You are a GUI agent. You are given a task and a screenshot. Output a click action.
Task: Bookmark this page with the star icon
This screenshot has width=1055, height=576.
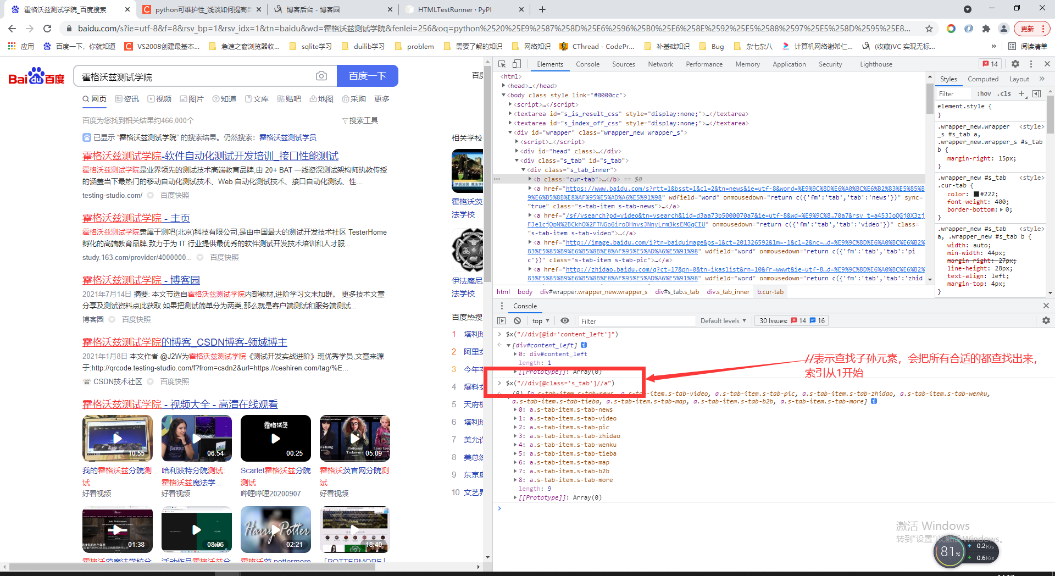pyautogui.click(x=929, y=29)
